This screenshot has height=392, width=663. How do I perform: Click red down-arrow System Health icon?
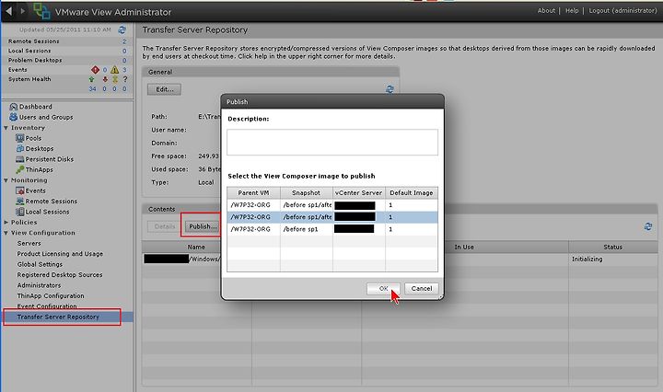pyautogui.click(x=105, y=79)
